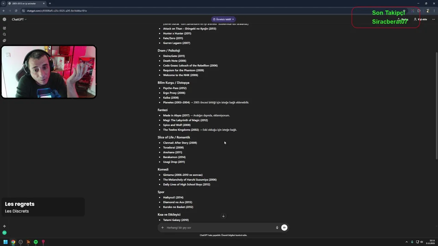Dismiss the Ücretsiz teklif badge
Image resolution: width=438 pixels, height=246 pixels.
click(x=233, y=19)
